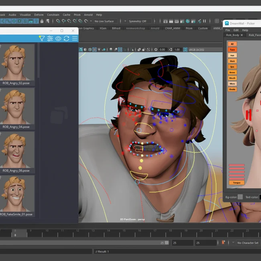
Task: Click the highlight selection mode icon beside padlock
Action: point(48,21)
